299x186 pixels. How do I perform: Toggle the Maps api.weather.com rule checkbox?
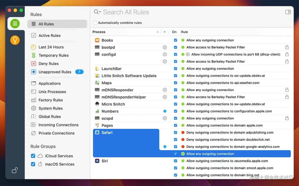tap(175, 83)
